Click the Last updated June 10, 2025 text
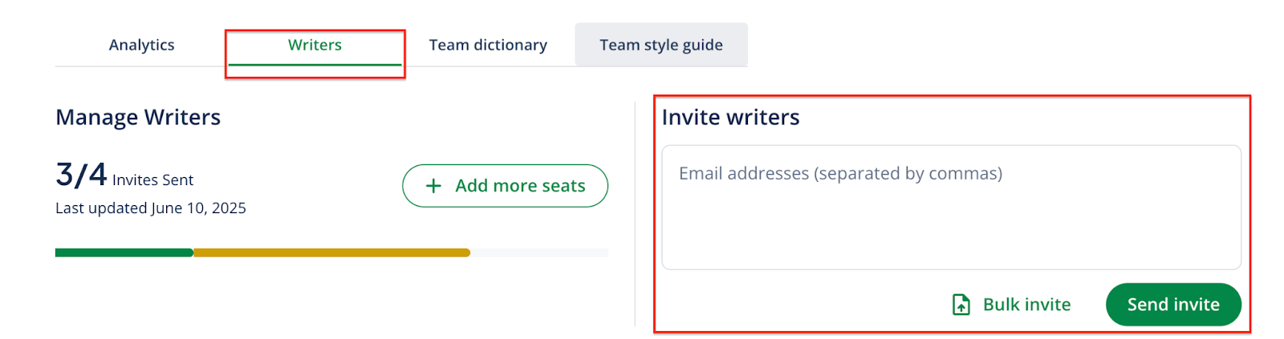1284x339 pixels. (x=151, y=208)
